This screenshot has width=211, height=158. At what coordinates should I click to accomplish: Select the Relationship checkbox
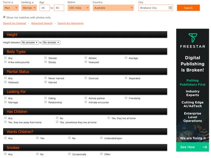coord(46,102)
